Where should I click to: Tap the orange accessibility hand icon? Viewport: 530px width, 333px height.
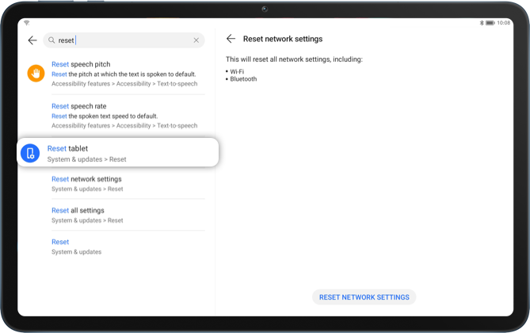coord(36,74)
